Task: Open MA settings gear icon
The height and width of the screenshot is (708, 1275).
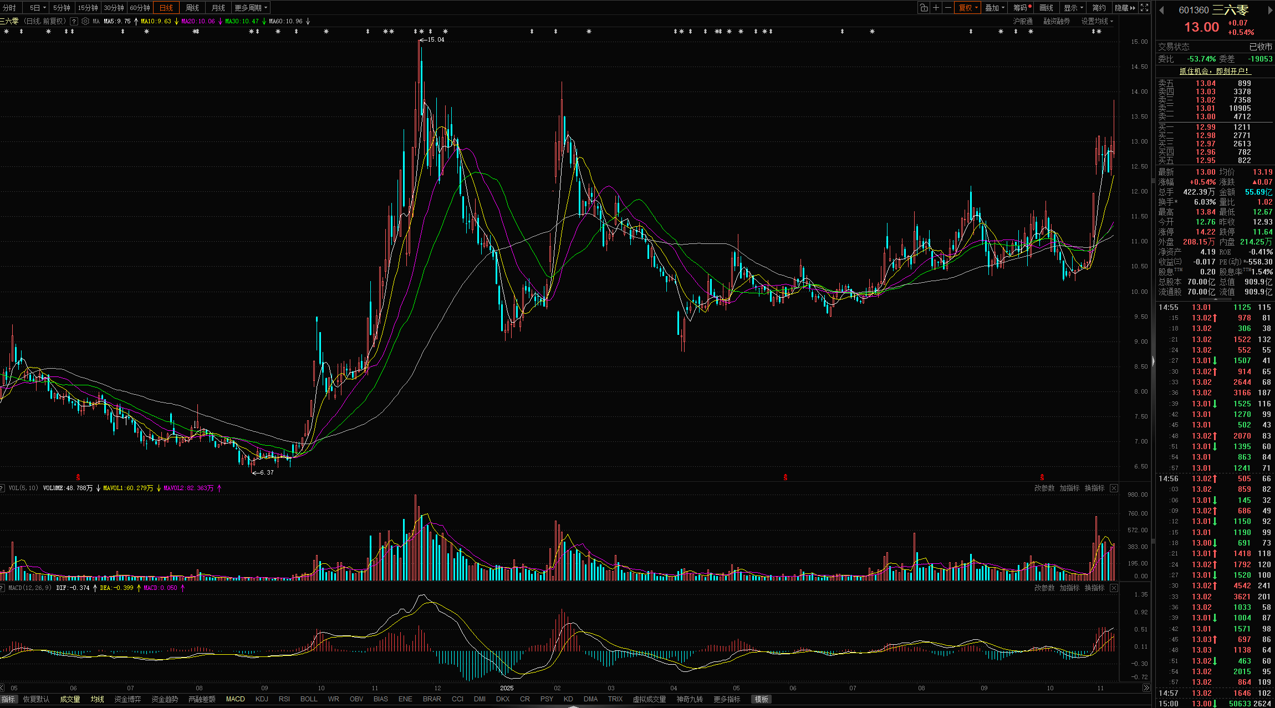Action: click(85, 21)
